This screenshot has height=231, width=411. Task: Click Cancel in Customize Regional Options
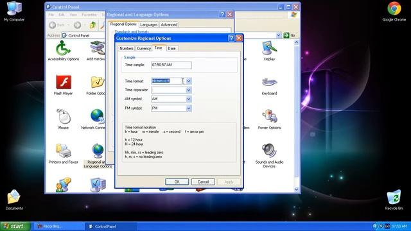[203, 182]
